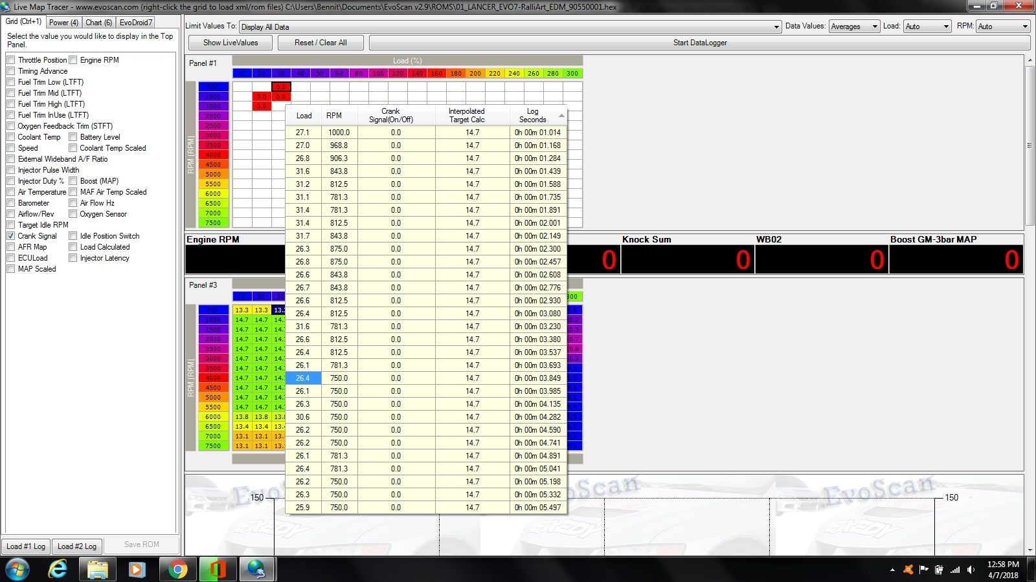Click the Log Seconds column header
Image resolution: width=1036 pixels, height=582 pixels.
(x=532, y=116)
